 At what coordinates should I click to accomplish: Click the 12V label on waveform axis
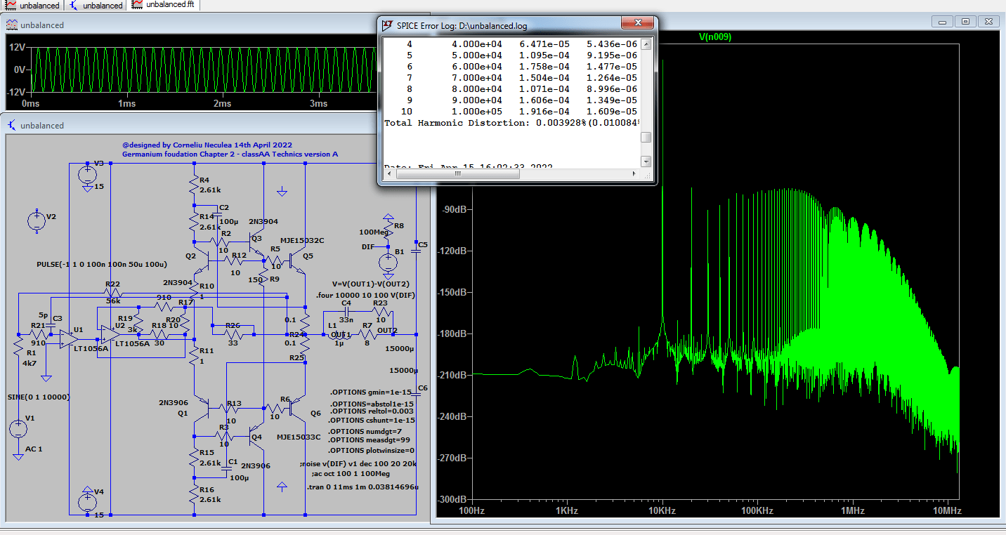17,47
